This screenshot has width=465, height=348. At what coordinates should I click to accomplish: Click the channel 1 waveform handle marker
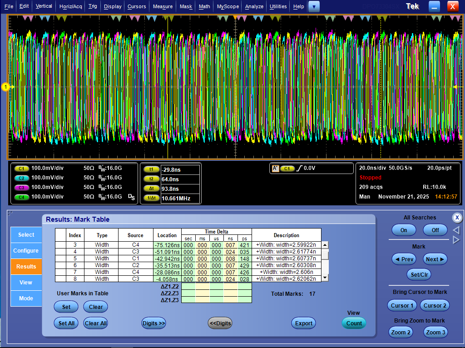[x=6, y=87]
